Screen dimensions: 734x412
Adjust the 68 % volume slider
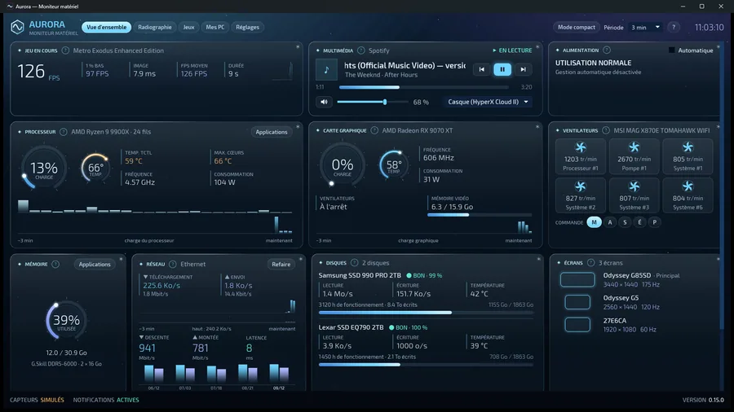click(x=373, y=102)
